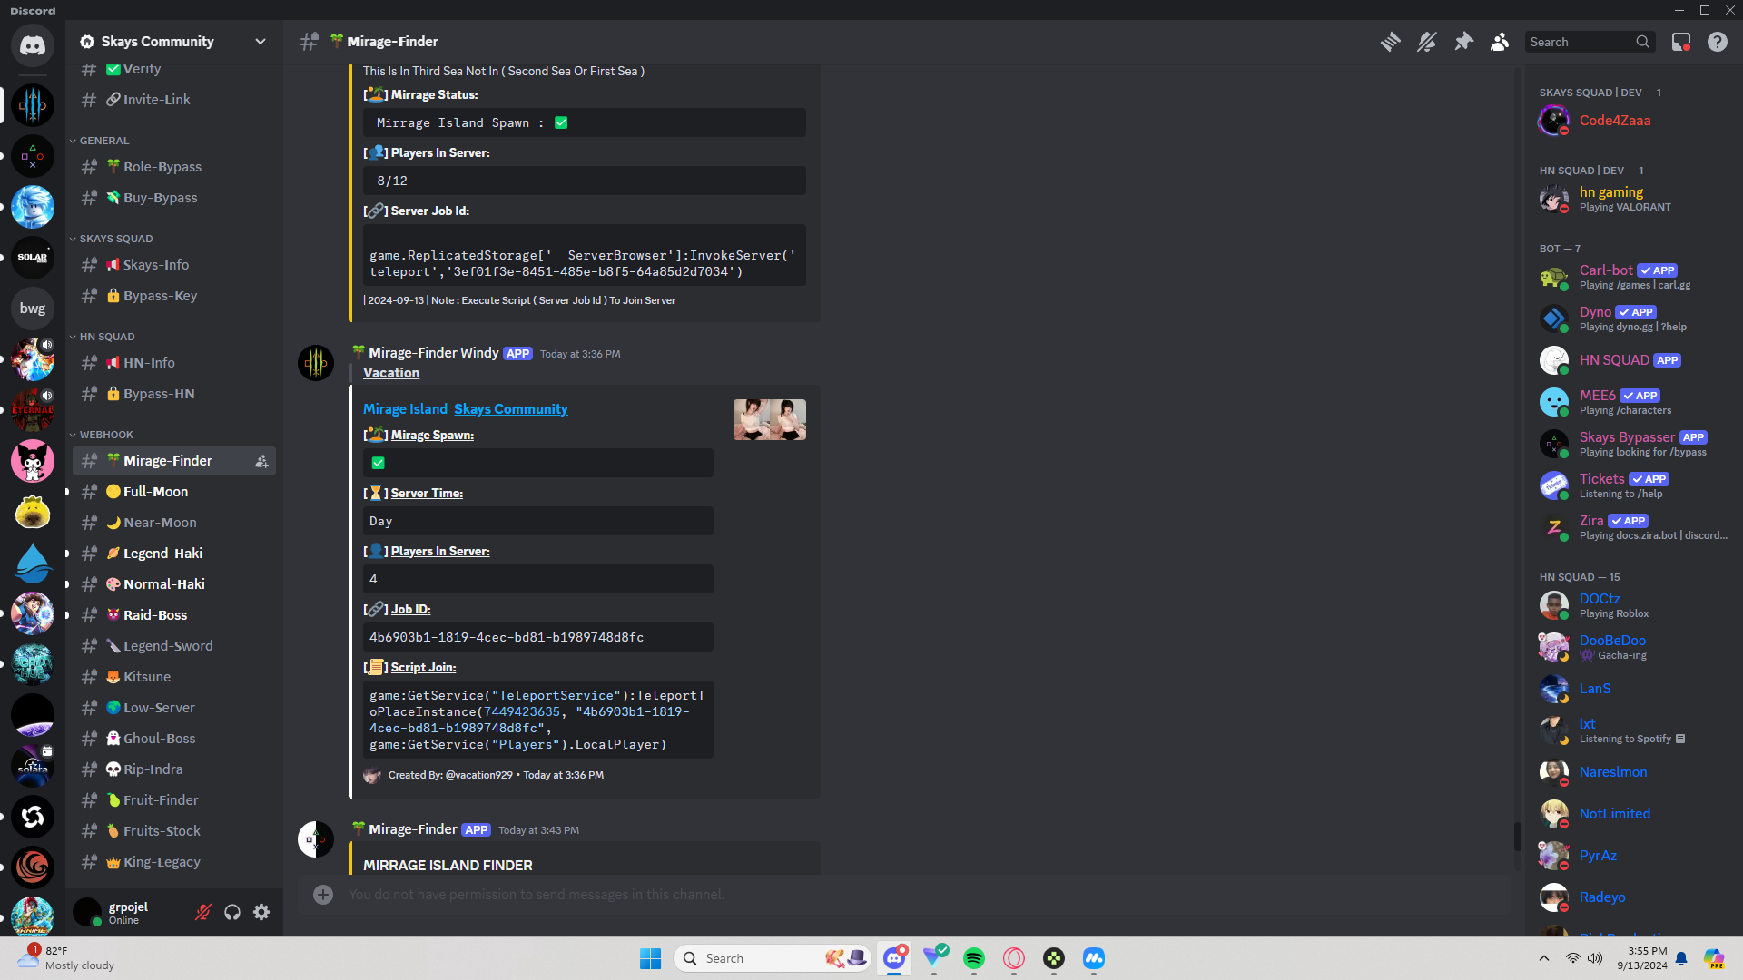Open the HN-Info channel
The width and height of the screenshot is (1743, 980).
pyautogui.click(x=174, y=363)
